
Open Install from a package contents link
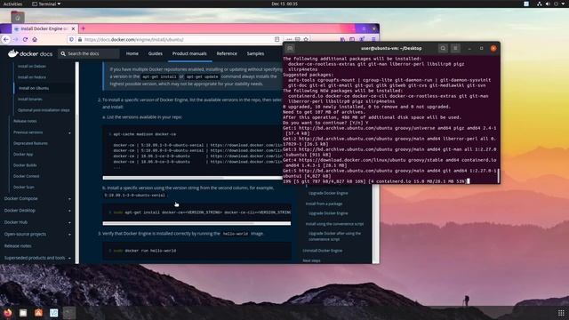coord(324,204)
